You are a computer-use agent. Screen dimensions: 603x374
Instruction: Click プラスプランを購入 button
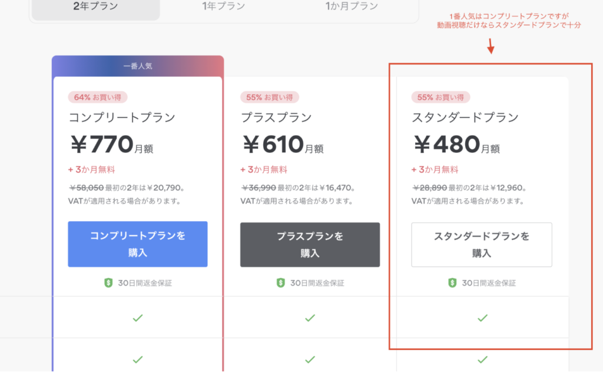310,245
